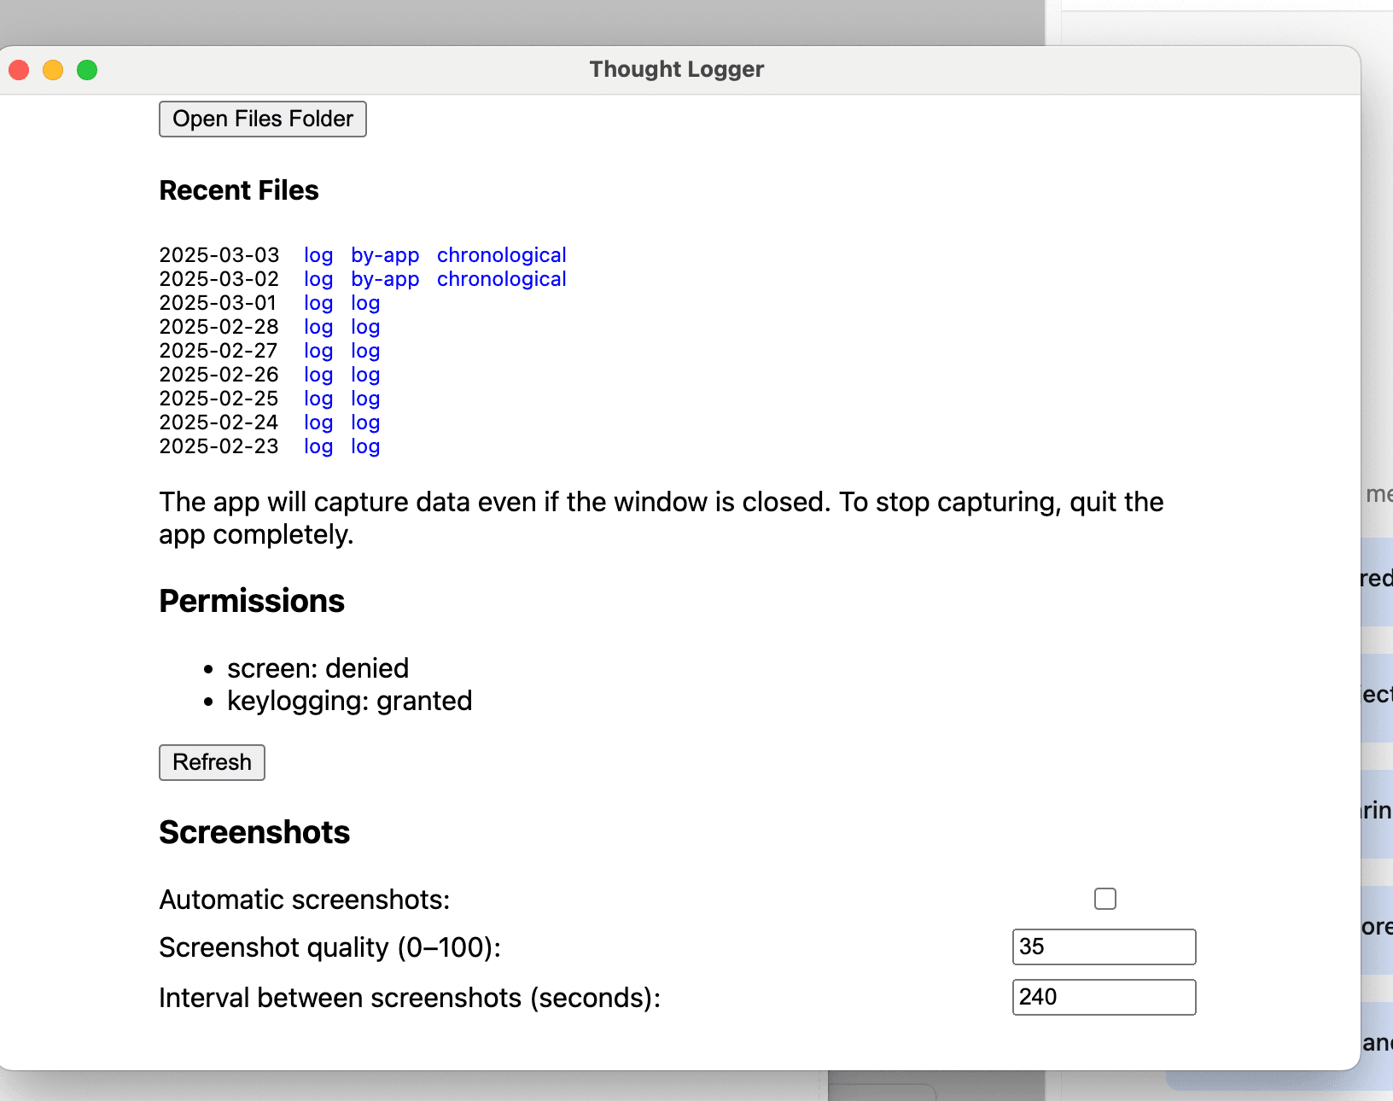Open second log link for 2025-02-25
The width and height of the screenshot is (1393, 1101).
(x=365, y=399)
